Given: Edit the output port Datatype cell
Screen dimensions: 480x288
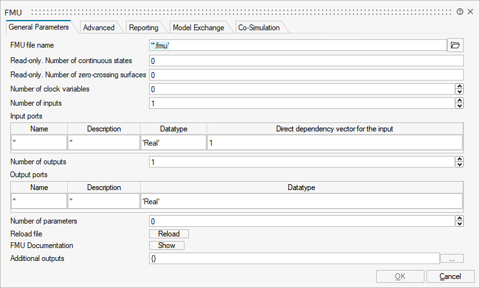Looking at the screenshot, I should [x=301, y=201].
